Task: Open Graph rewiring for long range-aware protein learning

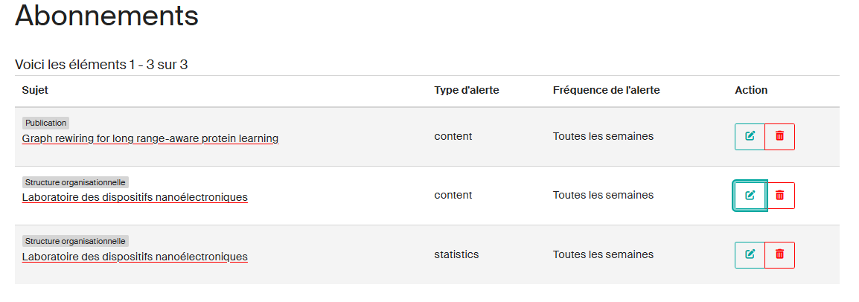Action: [x=150, y=138]
